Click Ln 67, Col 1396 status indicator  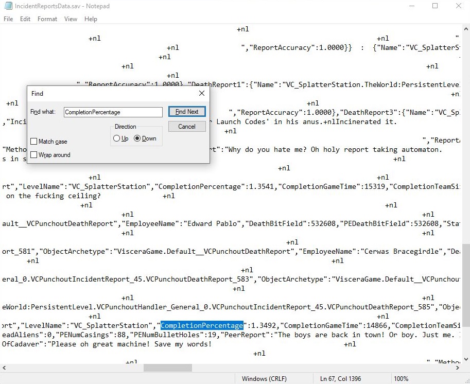click(340, 379)
